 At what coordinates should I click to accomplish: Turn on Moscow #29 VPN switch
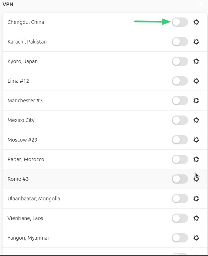[180, 140]
